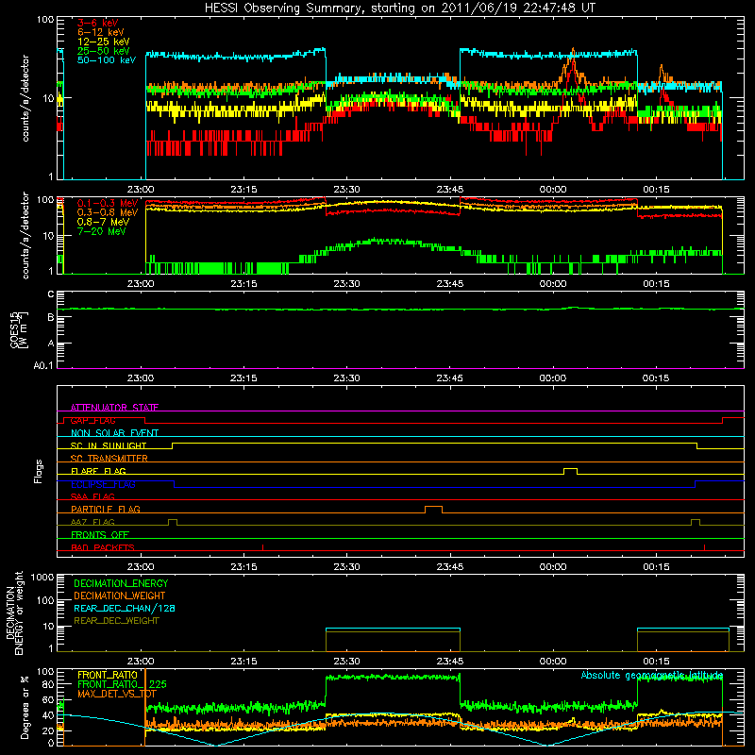Click the A0.1 tick on GOES axis
755x755 pixels.
pyautogui.click(x=43, y=365)
